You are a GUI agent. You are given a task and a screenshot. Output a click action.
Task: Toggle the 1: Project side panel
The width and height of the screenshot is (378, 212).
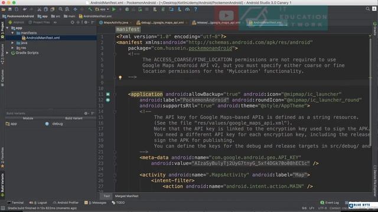(x=2, y=30)
